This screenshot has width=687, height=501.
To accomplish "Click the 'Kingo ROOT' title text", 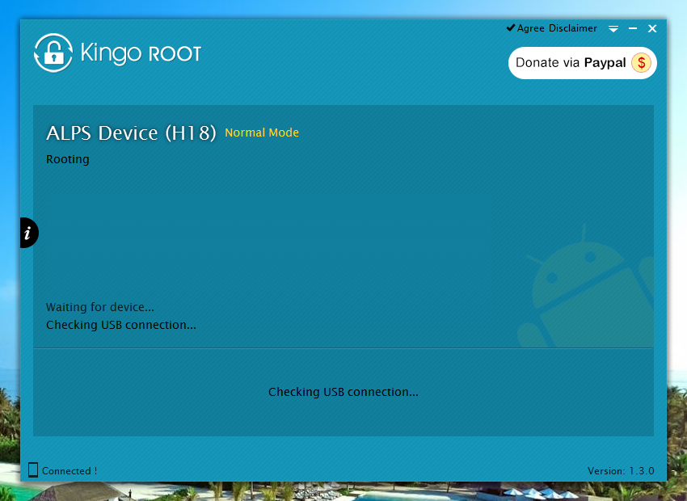I will point(141,53).
